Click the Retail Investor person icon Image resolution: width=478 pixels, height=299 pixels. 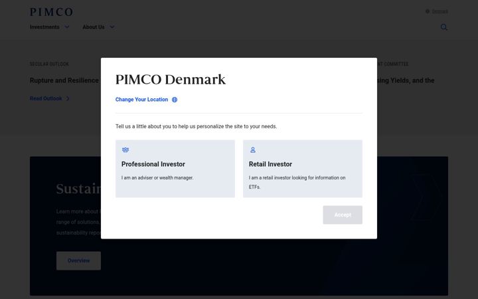click(x=253, y=149)
